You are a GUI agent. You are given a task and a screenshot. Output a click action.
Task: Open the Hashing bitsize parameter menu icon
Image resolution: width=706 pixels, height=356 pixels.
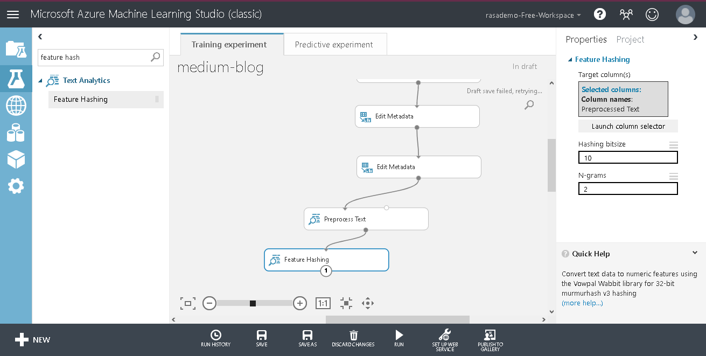(673, 145)
